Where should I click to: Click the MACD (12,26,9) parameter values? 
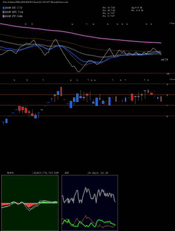pos(45,173)
